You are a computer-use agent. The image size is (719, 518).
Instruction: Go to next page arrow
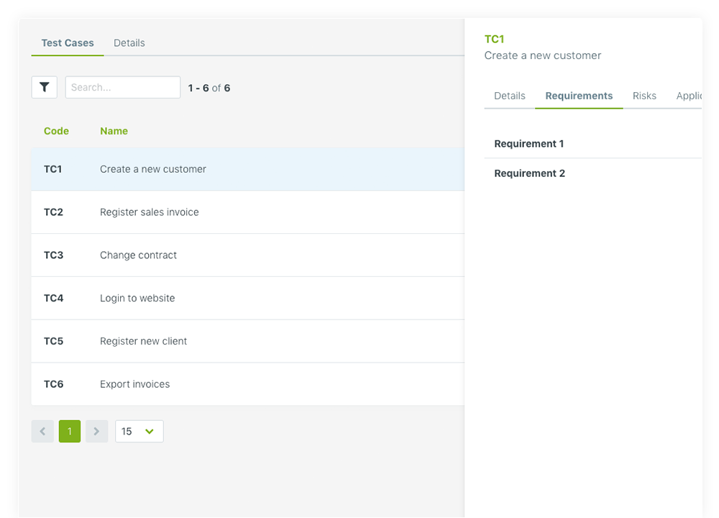tap(97, 431)
